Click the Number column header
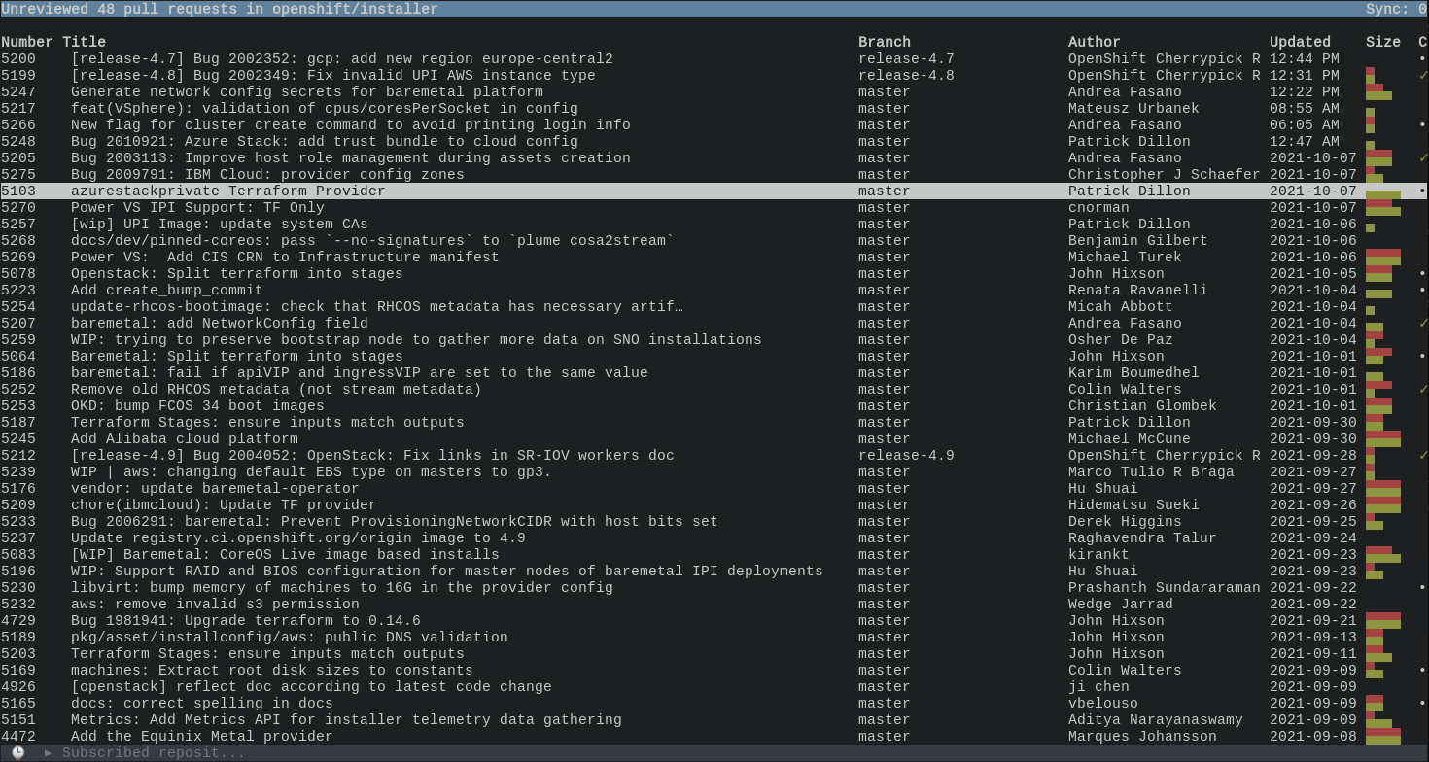The image size is (1429, 762). click(x=27, y=42)
